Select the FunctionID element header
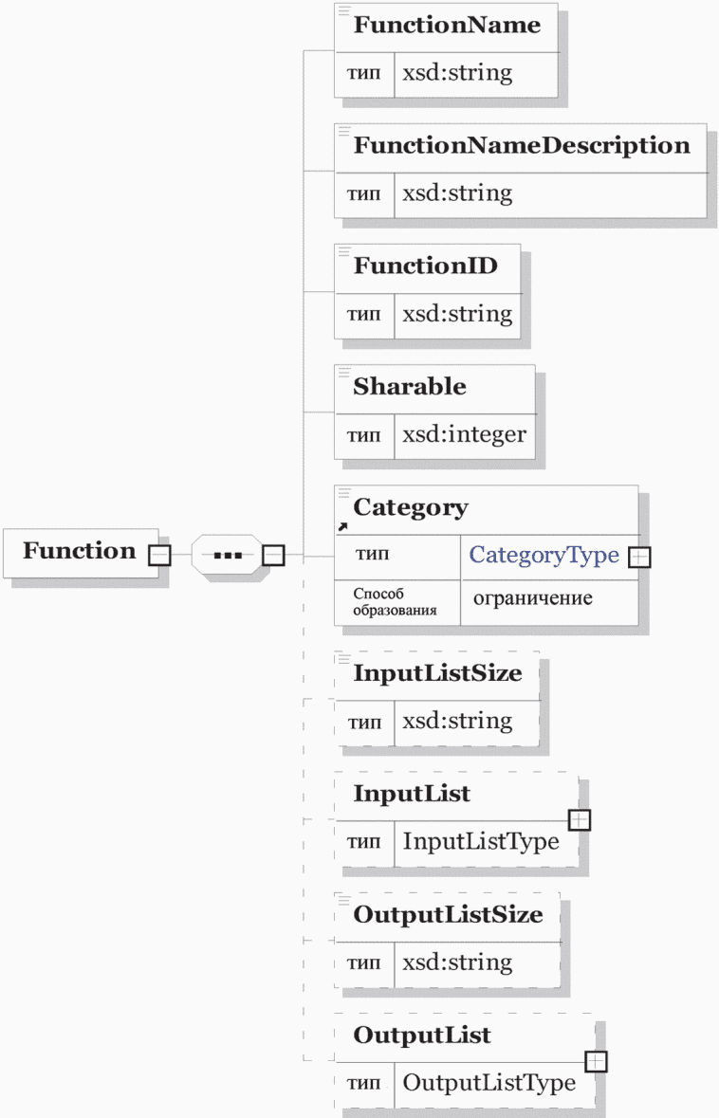 point(425,266)
